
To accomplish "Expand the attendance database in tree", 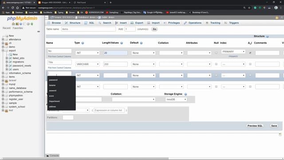I will coord(3,40).
